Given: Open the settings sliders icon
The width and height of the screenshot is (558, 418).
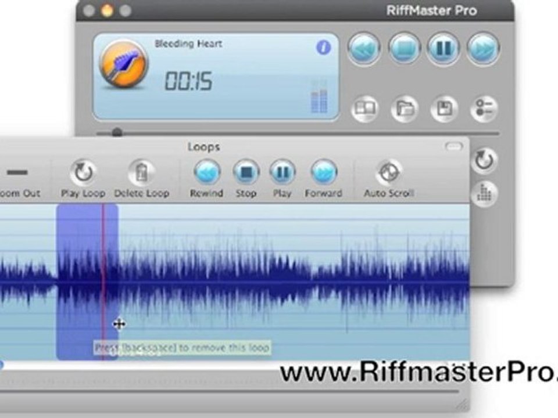Looking at the screenshot, I should [484, 109].
